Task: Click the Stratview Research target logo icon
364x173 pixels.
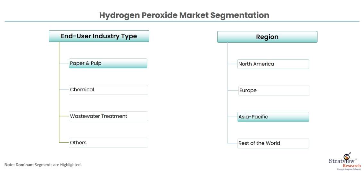Action: pyautogui.click(x=346, y=157)
